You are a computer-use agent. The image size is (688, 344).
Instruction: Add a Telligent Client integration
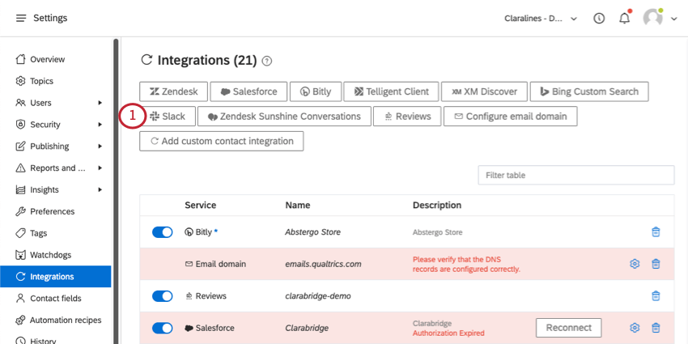[x=391, y=91]
